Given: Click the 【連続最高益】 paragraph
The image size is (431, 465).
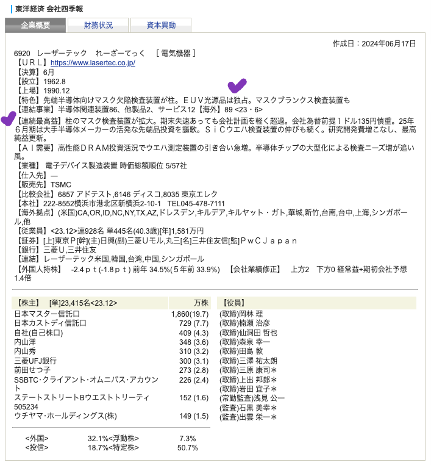Looking at the screenshot, I should (215, 129).
